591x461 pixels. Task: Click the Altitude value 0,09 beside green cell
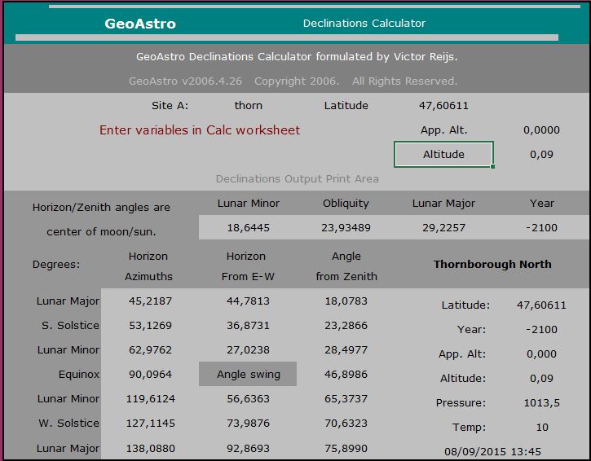541,155
